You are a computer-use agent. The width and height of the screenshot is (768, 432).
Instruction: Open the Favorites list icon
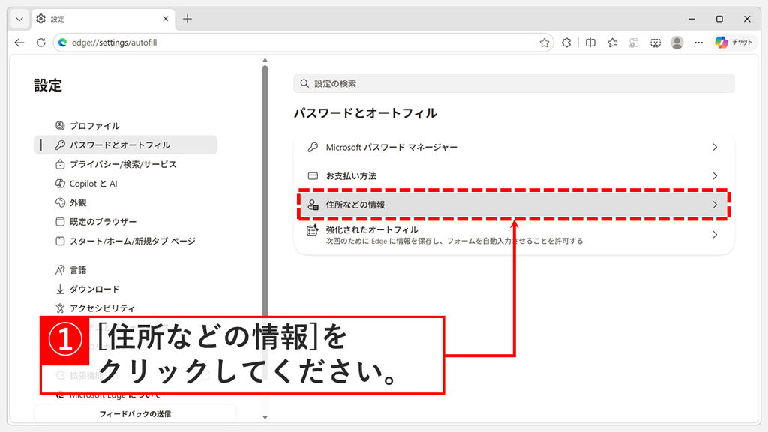[x=612, y=43]
